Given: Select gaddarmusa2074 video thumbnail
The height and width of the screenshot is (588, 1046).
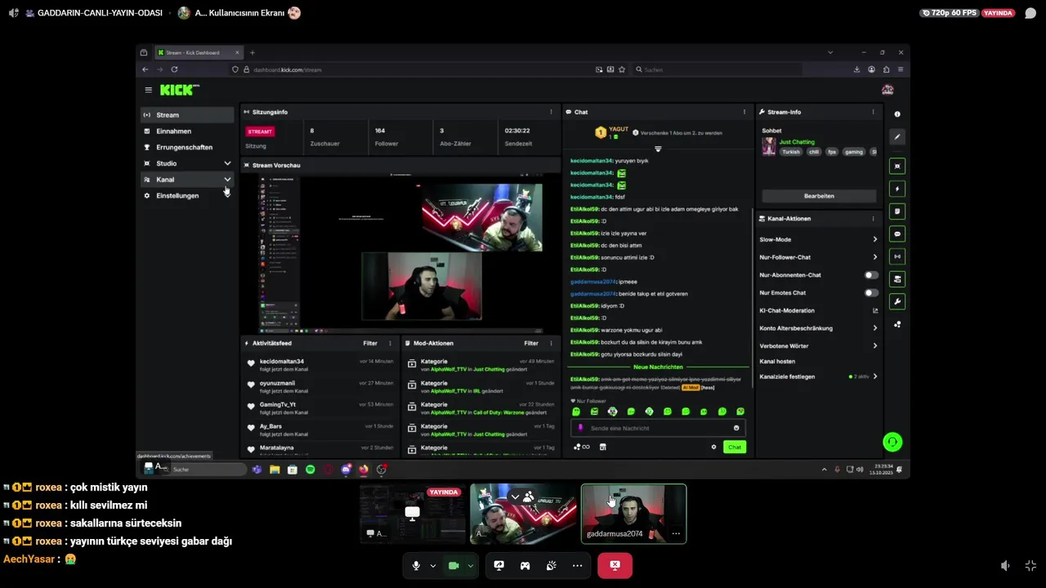Looking at the screenshot, I should (x=633, y=514).
